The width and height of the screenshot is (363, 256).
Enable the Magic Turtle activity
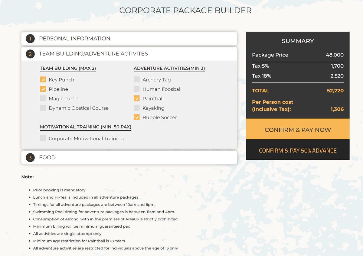point(43,98)
